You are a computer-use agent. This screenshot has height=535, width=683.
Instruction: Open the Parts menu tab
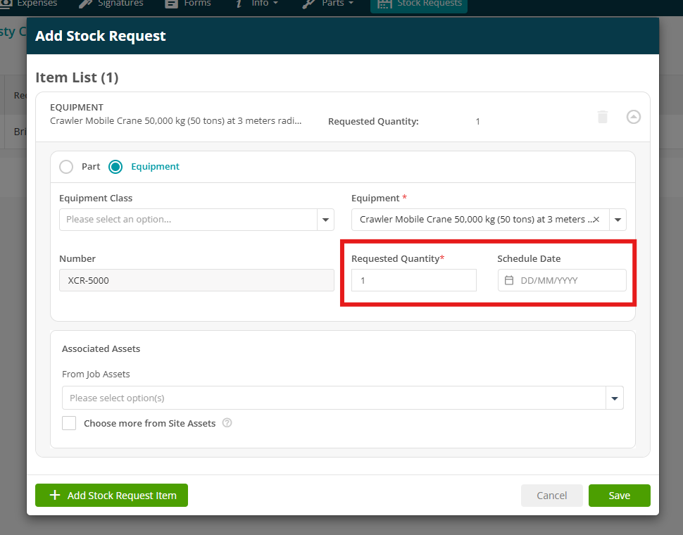tap(328, 4)
